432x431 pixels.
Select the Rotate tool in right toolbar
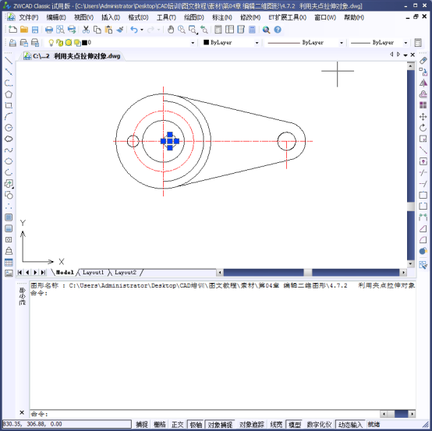coord(423,128)
